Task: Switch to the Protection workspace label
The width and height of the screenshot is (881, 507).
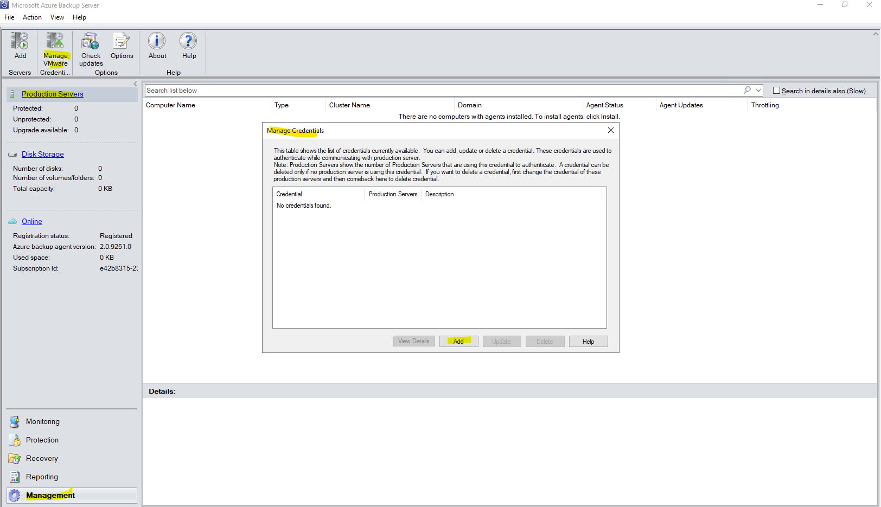Action: 42,440
